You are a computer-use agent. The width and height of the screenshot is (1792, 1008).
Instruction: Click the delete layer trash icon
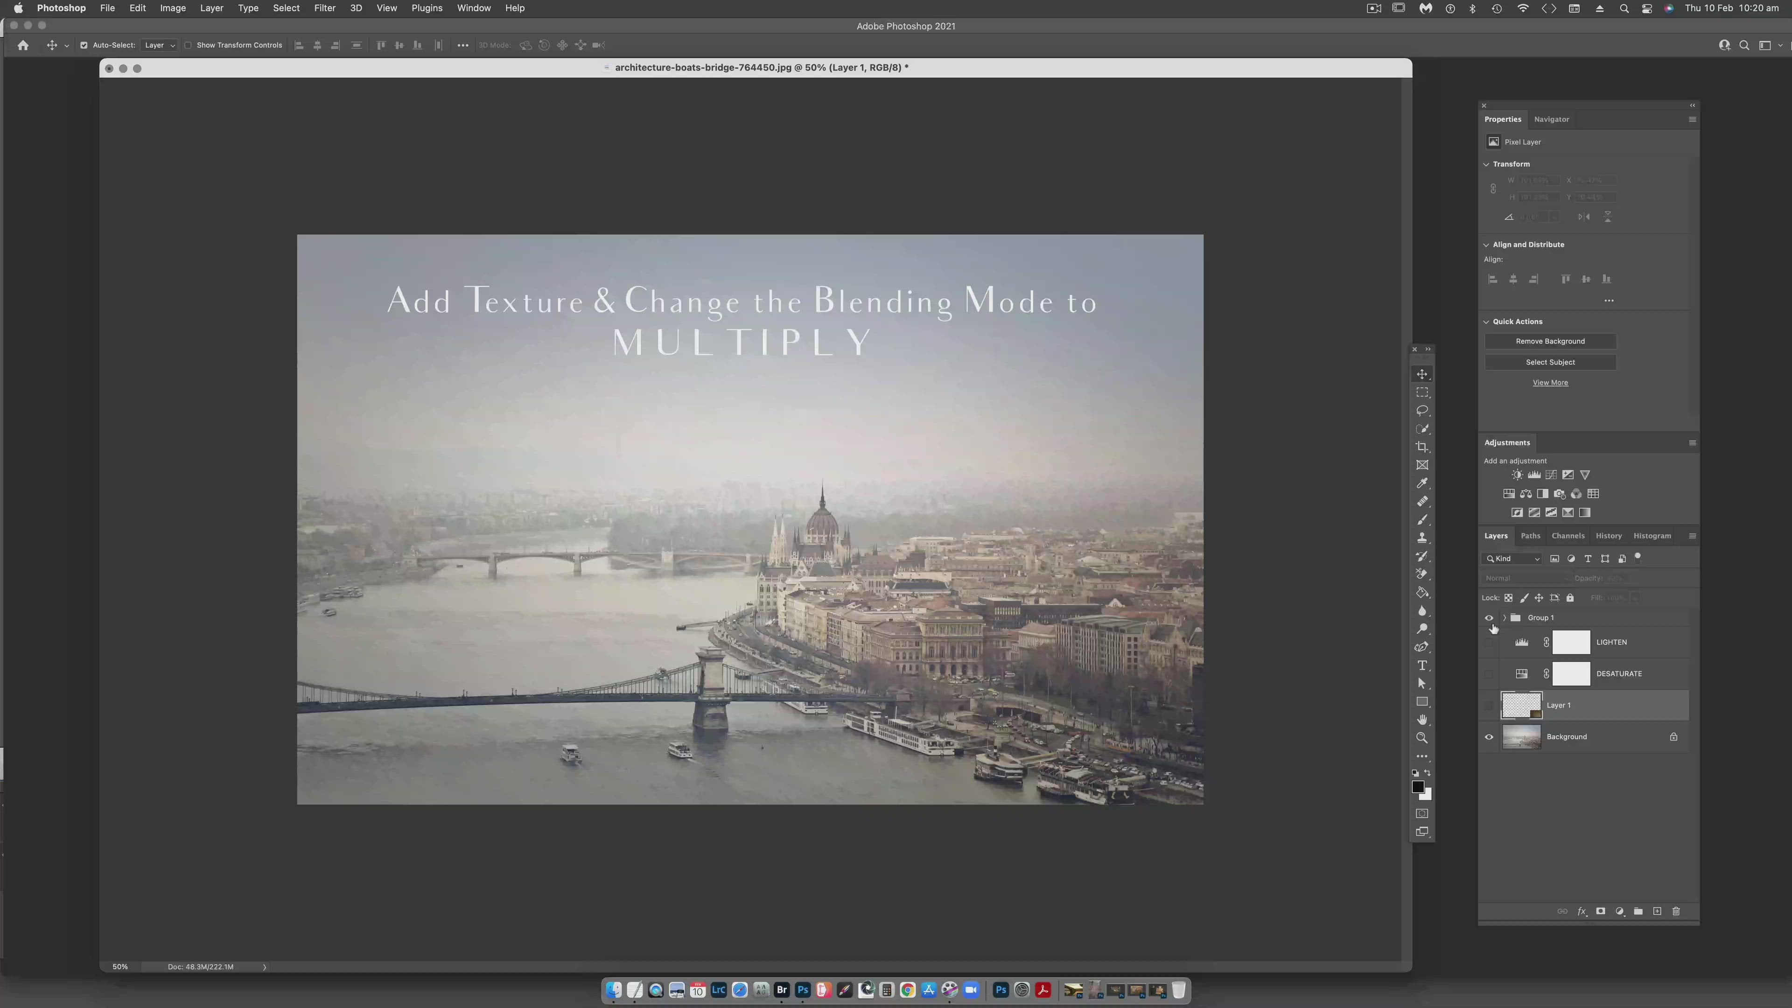[x=1676, y=911]
